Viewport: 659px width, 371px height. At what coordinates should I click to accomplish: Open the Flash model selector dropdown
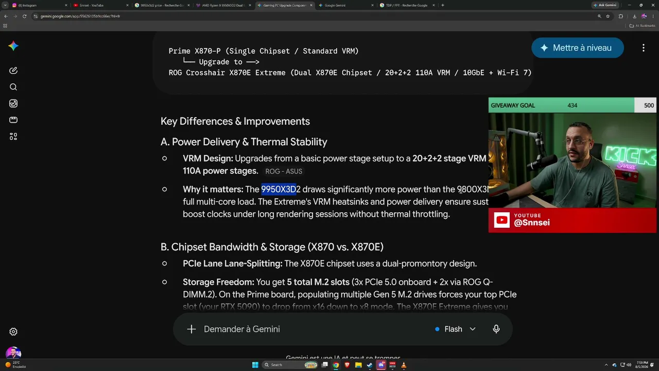[x=455, y=329]
